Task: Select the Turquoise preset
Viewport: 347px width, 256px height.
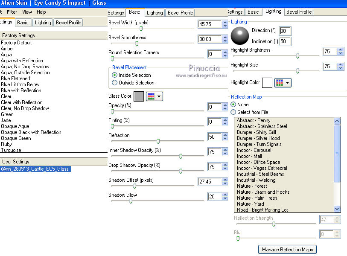Action: [11, 150]
